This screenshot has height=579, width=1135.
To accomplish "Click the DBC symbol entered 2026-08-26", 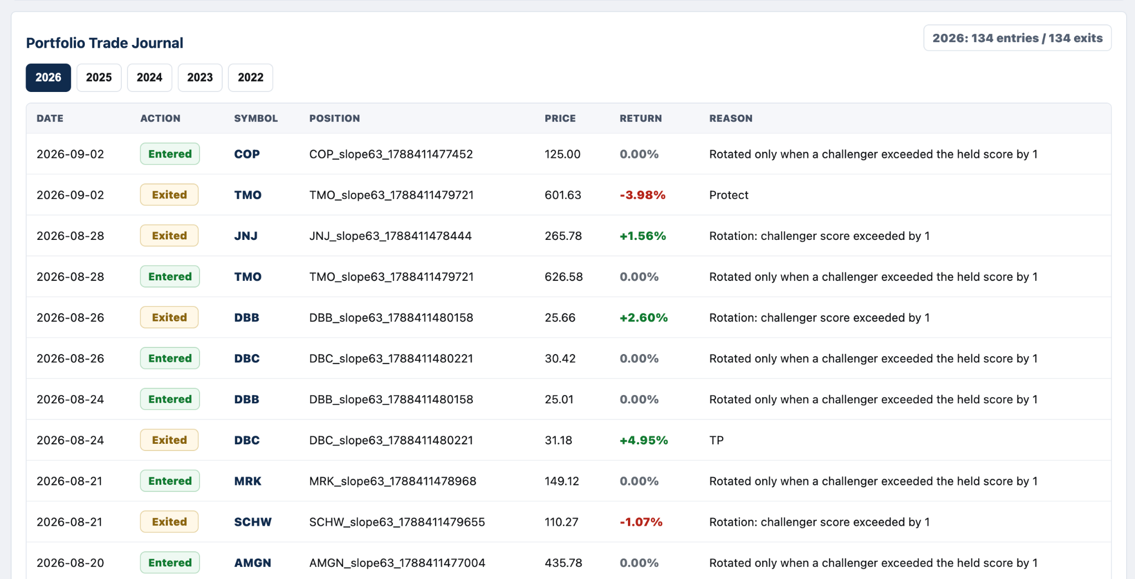I will 247,358.
